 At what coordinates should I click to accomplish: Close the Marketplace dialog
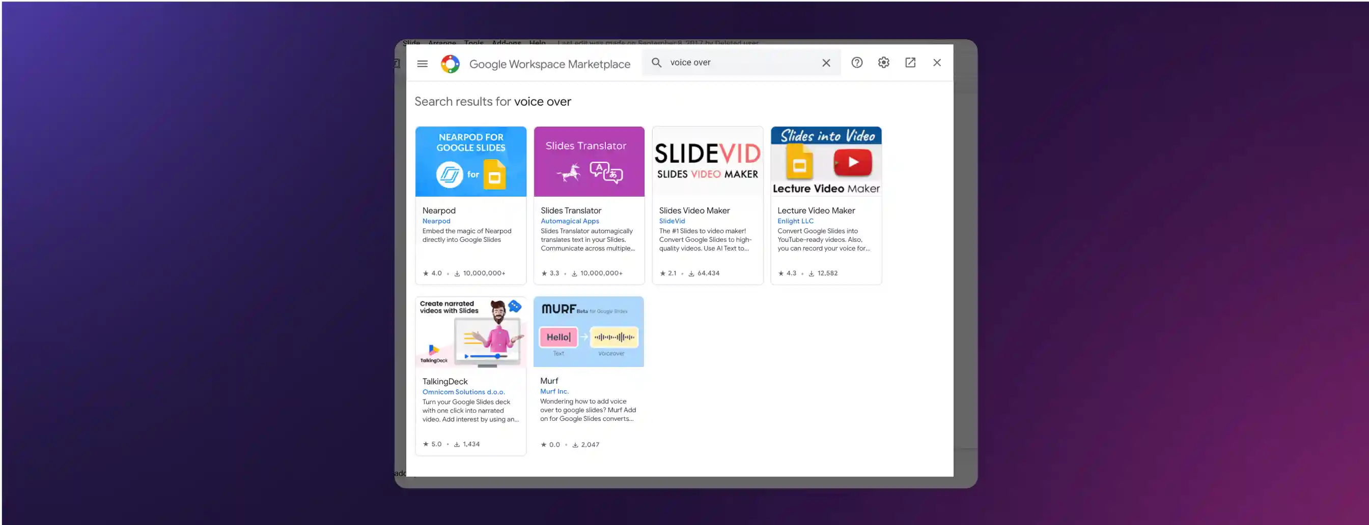click(937, 63)
